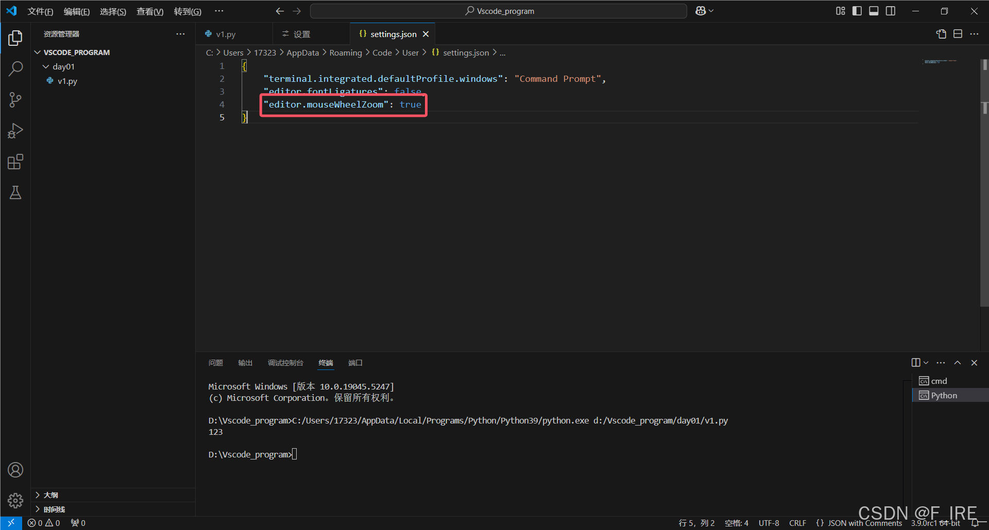
Task: Switch to the 输出 panel tab
Action: [x=245, y=363]
